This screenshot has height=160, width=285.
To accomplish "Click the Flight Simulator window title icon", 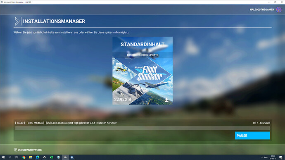I will (x=2, y=2).
